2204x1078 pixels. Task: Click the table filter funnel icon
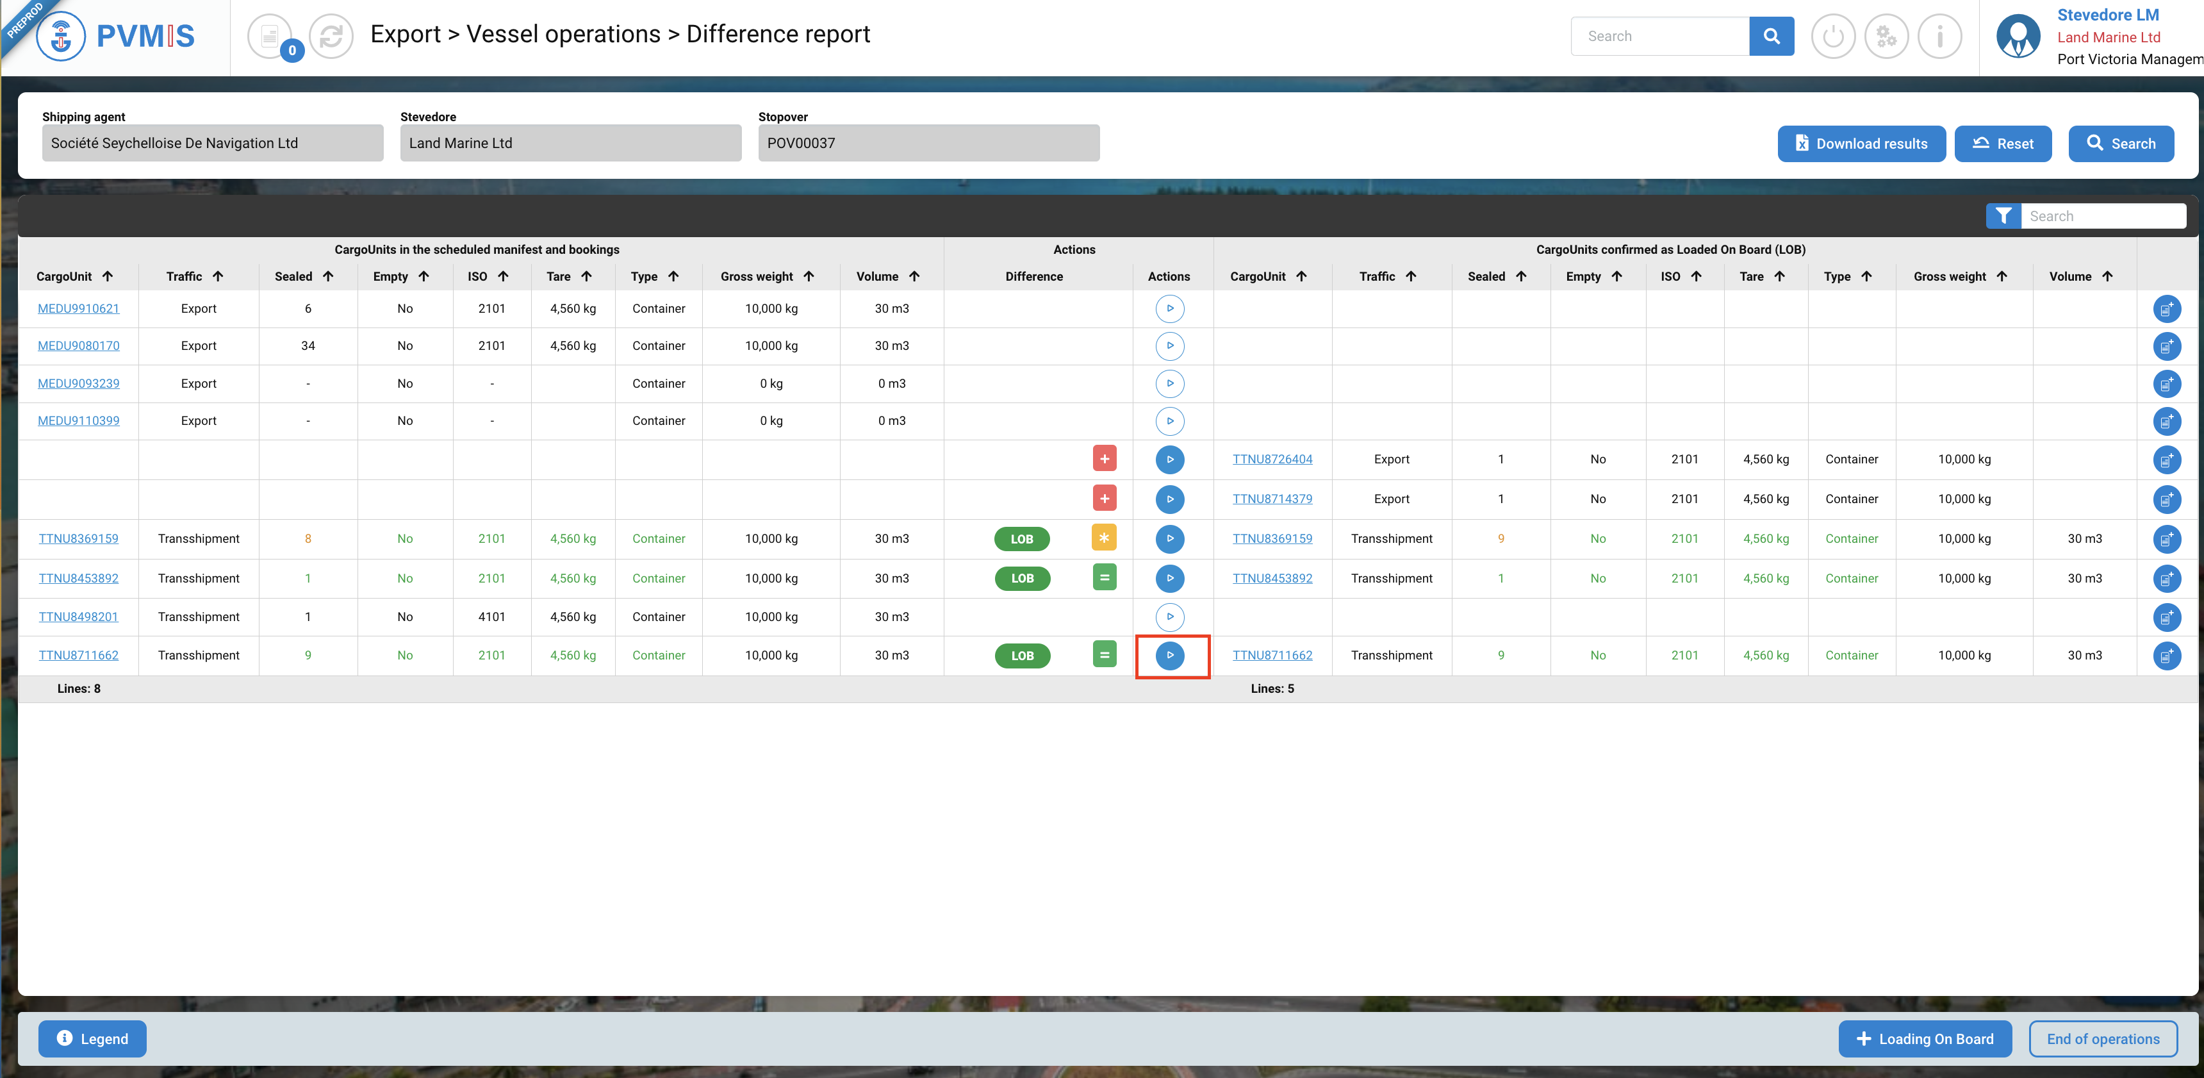(x=2003, y=217)
